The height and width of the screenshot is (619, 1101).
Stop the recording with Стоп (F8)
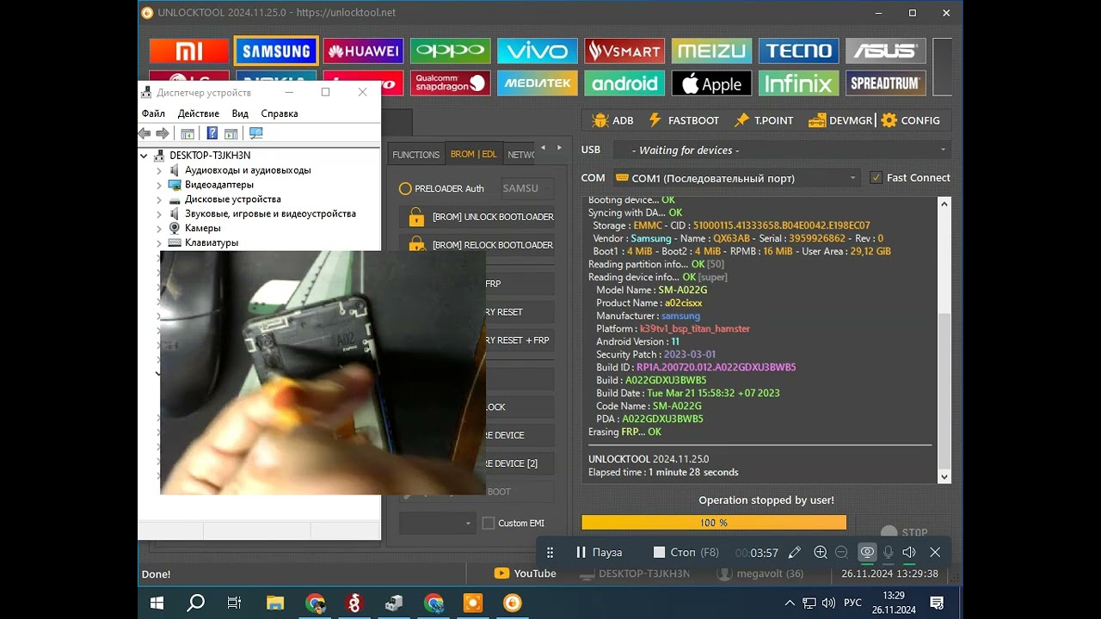coord(686,552)
